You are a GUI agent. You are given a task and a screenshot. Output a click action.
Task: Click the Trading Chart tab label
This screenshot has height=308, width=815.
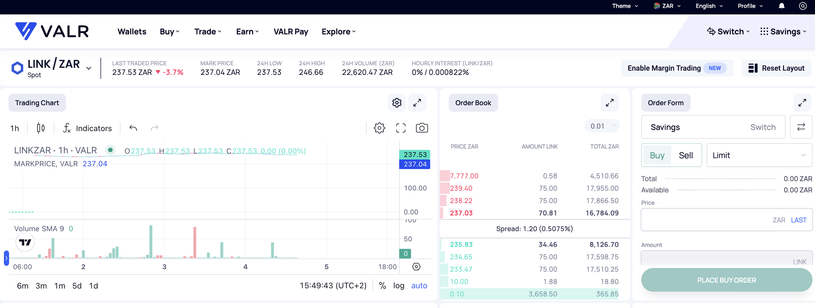37,103
